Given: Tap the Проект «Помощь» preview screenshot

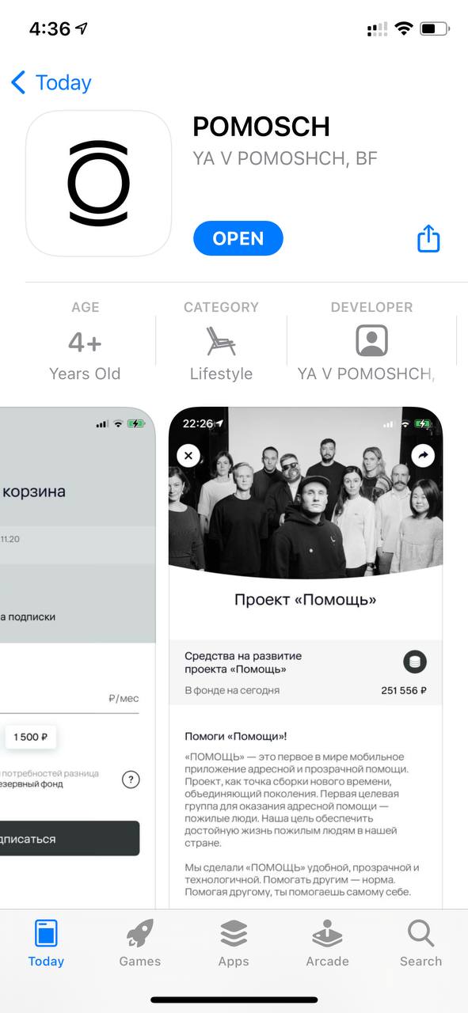Looking at the screenshot, I should [x=306, y=657].
